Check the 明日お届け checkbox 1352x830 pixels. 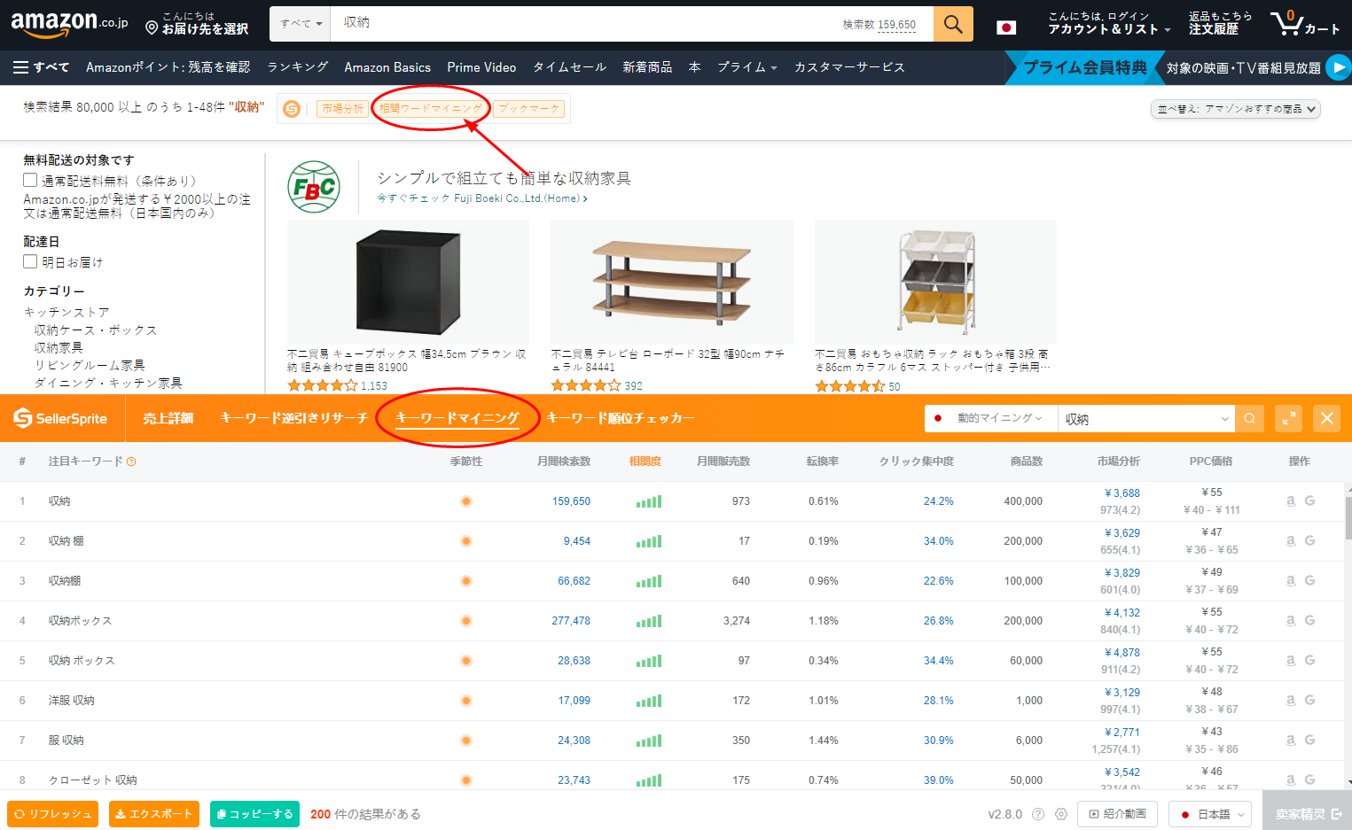click(30, 261)
